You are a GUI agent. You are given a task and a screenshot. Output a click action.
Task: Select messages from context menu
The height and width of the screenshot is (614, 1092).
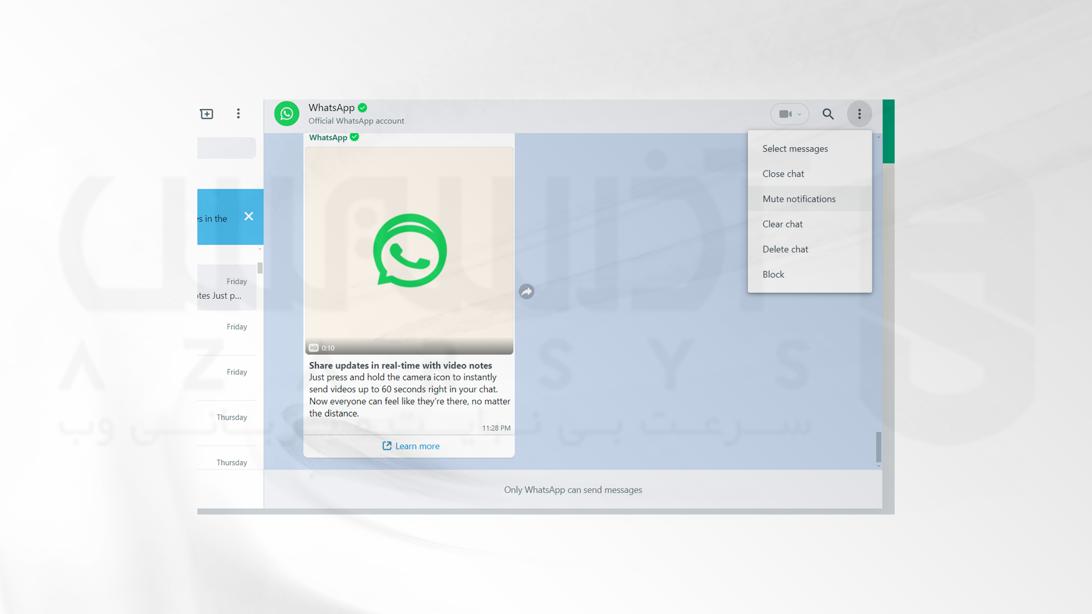coord(795,148)
